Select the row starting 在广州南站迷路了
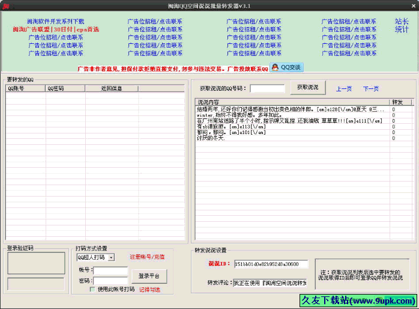Image resolution: width=419 pixels, height=309 pixels. (304, 121)
